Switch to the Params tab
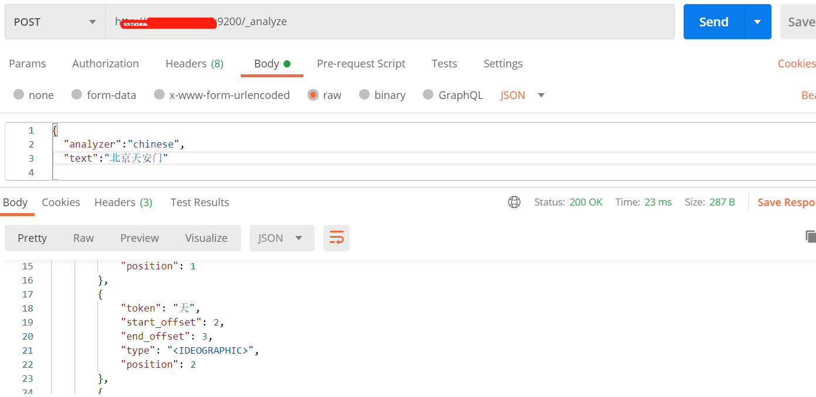This screenshot has height=397, width=816. (x=28, y=63)
